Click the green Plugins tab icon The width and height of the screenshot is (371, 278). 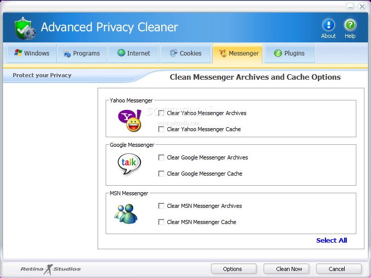point(278,53)
